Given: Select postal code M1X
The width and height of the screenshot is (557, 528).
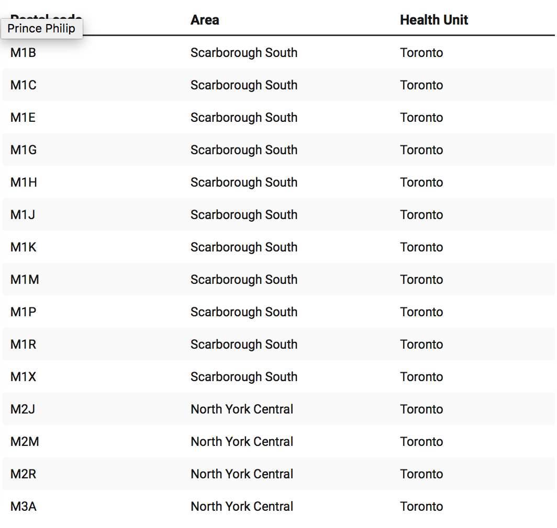Looking at the screenshot, I should point(23,377).
